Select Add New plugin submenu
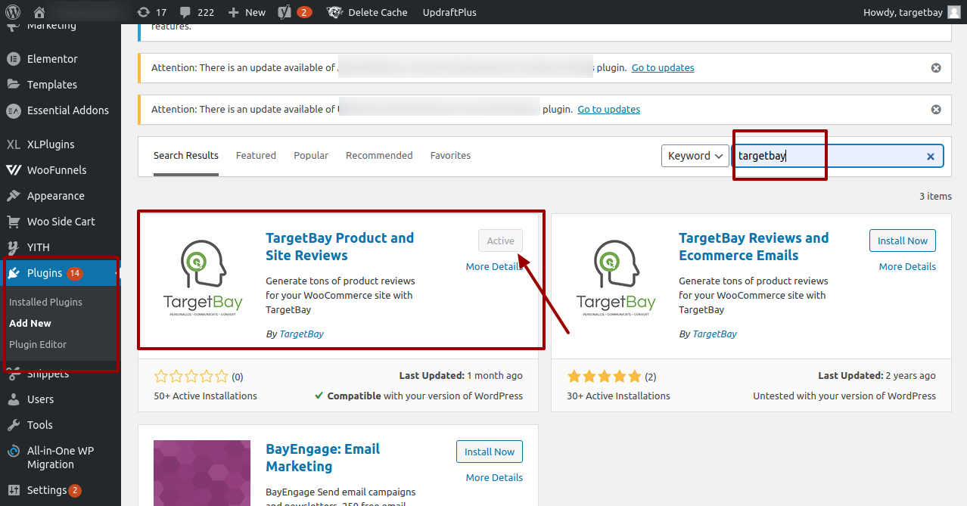 coord(30,323)
